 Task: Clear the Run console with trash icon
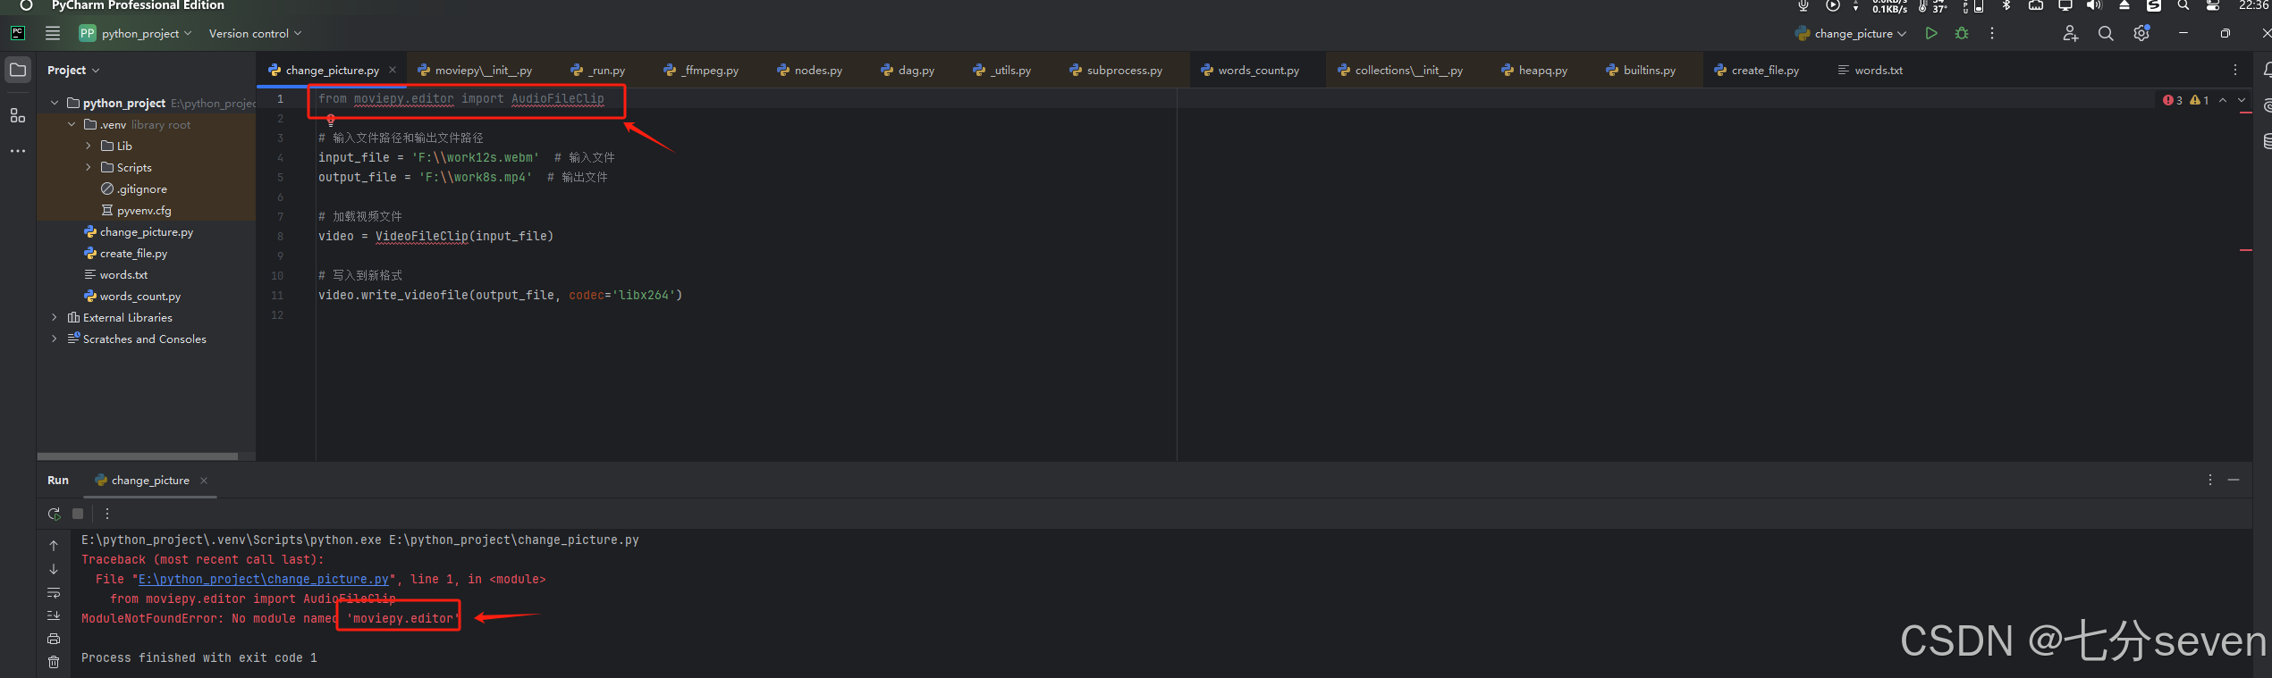54,662
